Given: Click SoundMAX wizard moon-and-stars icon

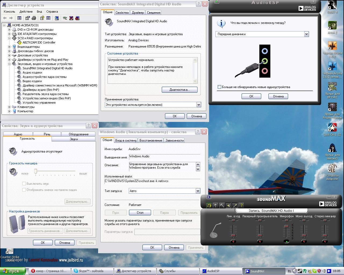Looking at the screenshot, I should click(209, 205).
